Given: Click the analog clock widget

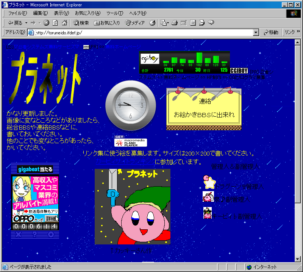Looking at the screenshot, I should 131,105.
